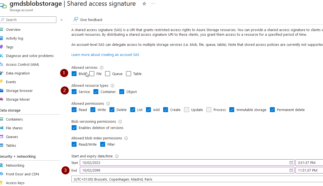
Task: Collapse the left navigation sidebar
Action: (62, 20)
